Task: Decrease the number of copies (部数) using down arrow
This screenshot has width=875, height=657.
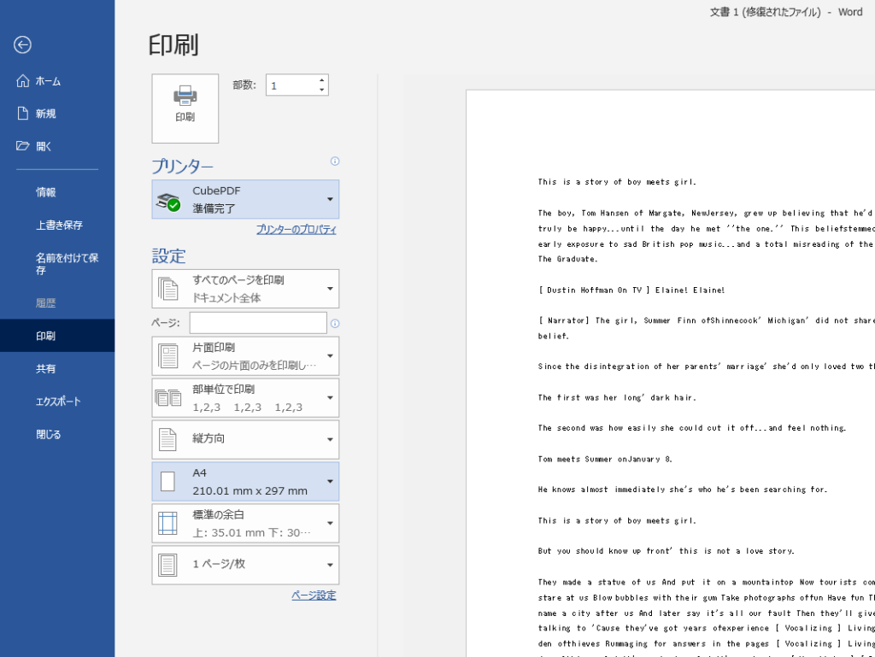Action: (x=322, y=90)
